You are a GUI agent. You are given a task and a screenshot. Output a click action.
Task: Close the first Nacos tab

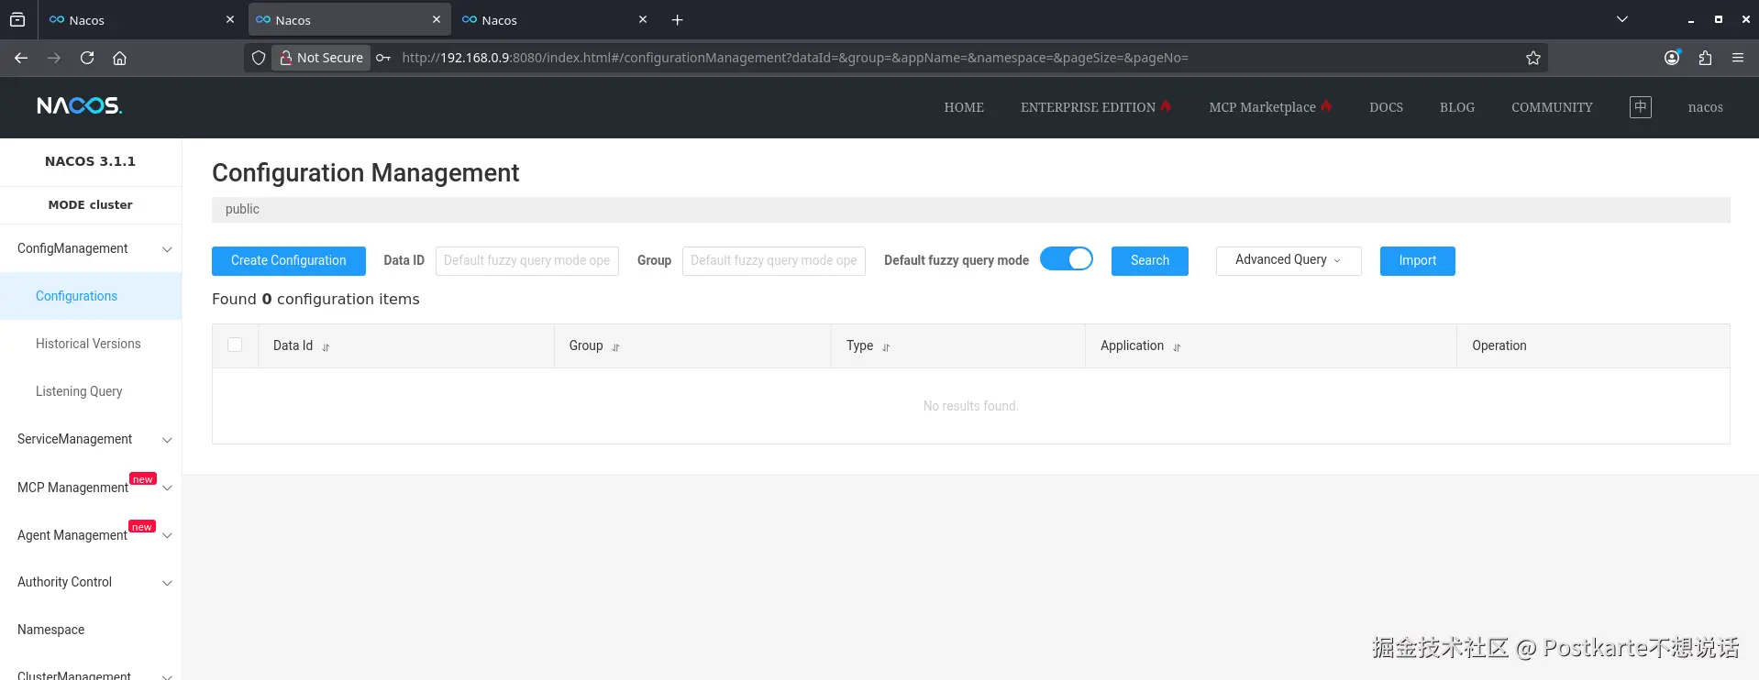pos(229,19)
